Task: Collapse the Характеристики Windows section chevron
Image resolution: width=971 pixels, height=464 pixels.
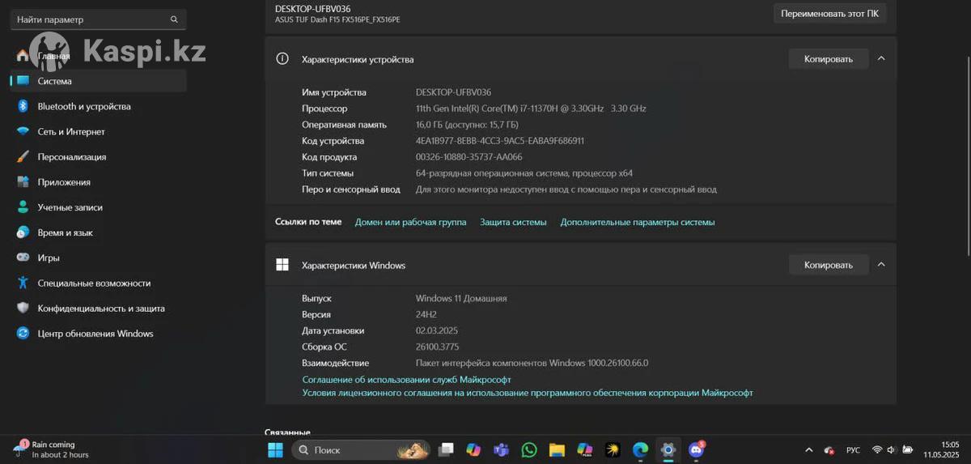Action: coord(881,264)
